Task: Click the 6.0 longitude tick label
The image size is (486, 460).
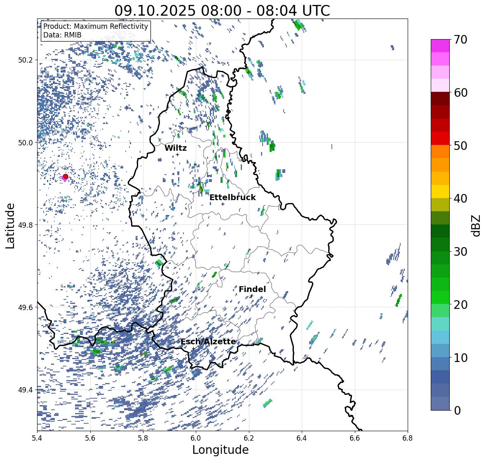Action: [x=196, y=438]
